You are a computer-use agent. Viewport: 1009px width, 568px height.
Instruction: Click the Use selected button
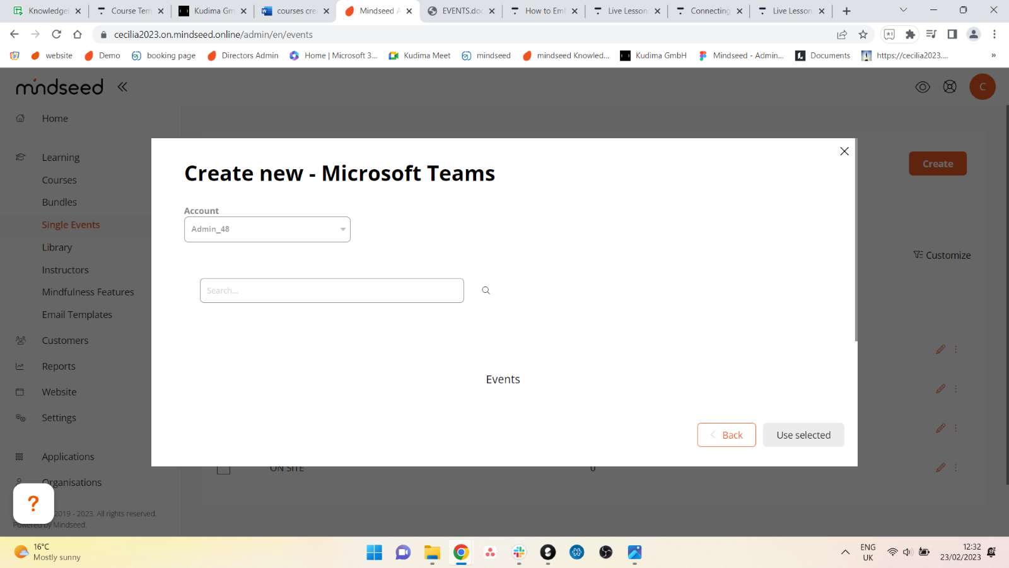[x=803, y=435]
